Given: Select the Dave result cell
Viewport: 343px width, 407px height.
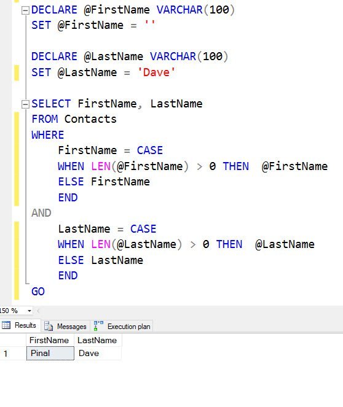Looking at the screenshot, I should [x=98, y=353].
